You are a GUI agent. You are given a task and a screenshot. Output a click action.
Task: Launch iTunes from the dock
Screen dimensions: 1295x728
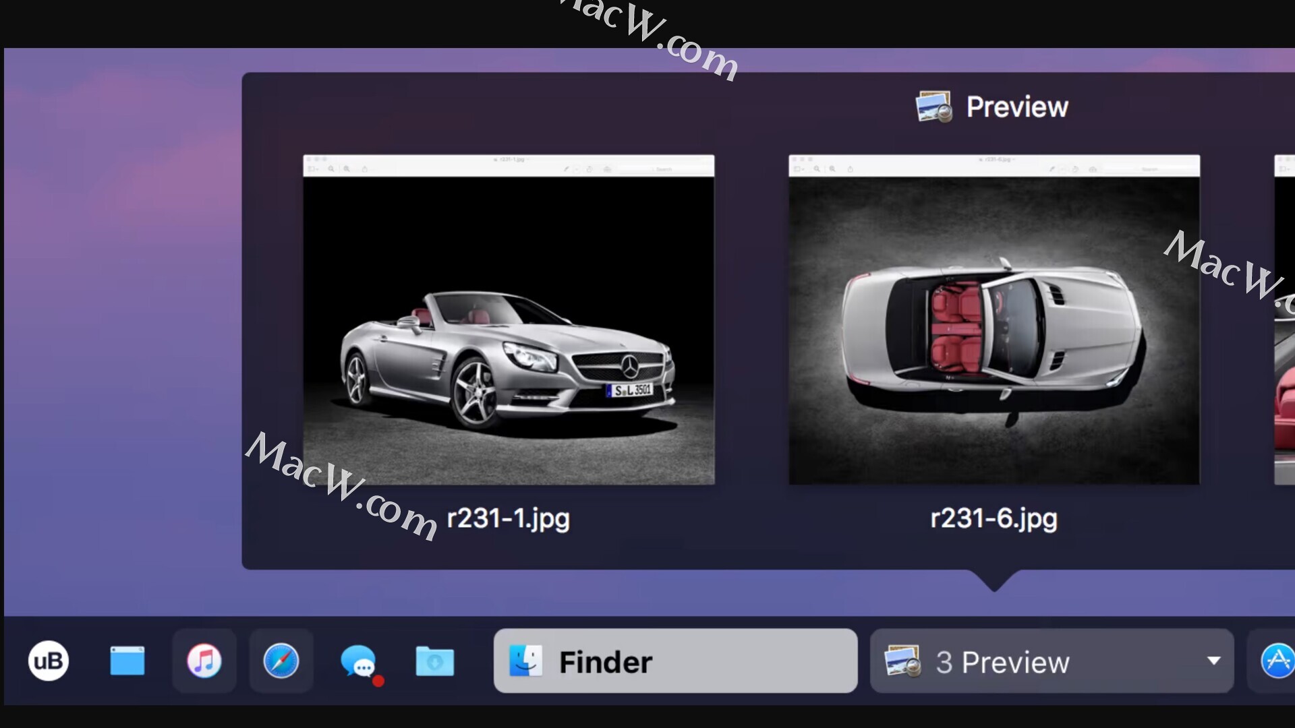pyautogui.click(x=204, y=661)
